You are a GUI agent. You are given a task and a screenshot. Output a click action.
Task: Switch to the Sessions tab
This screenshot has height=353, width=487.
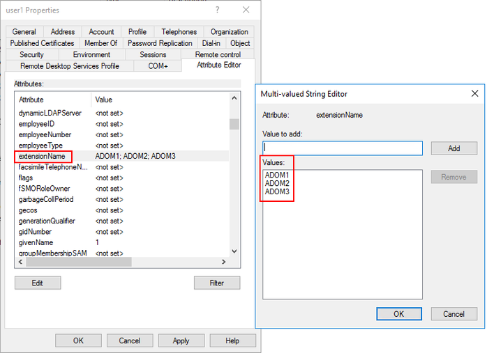click(x=153, y=54)
